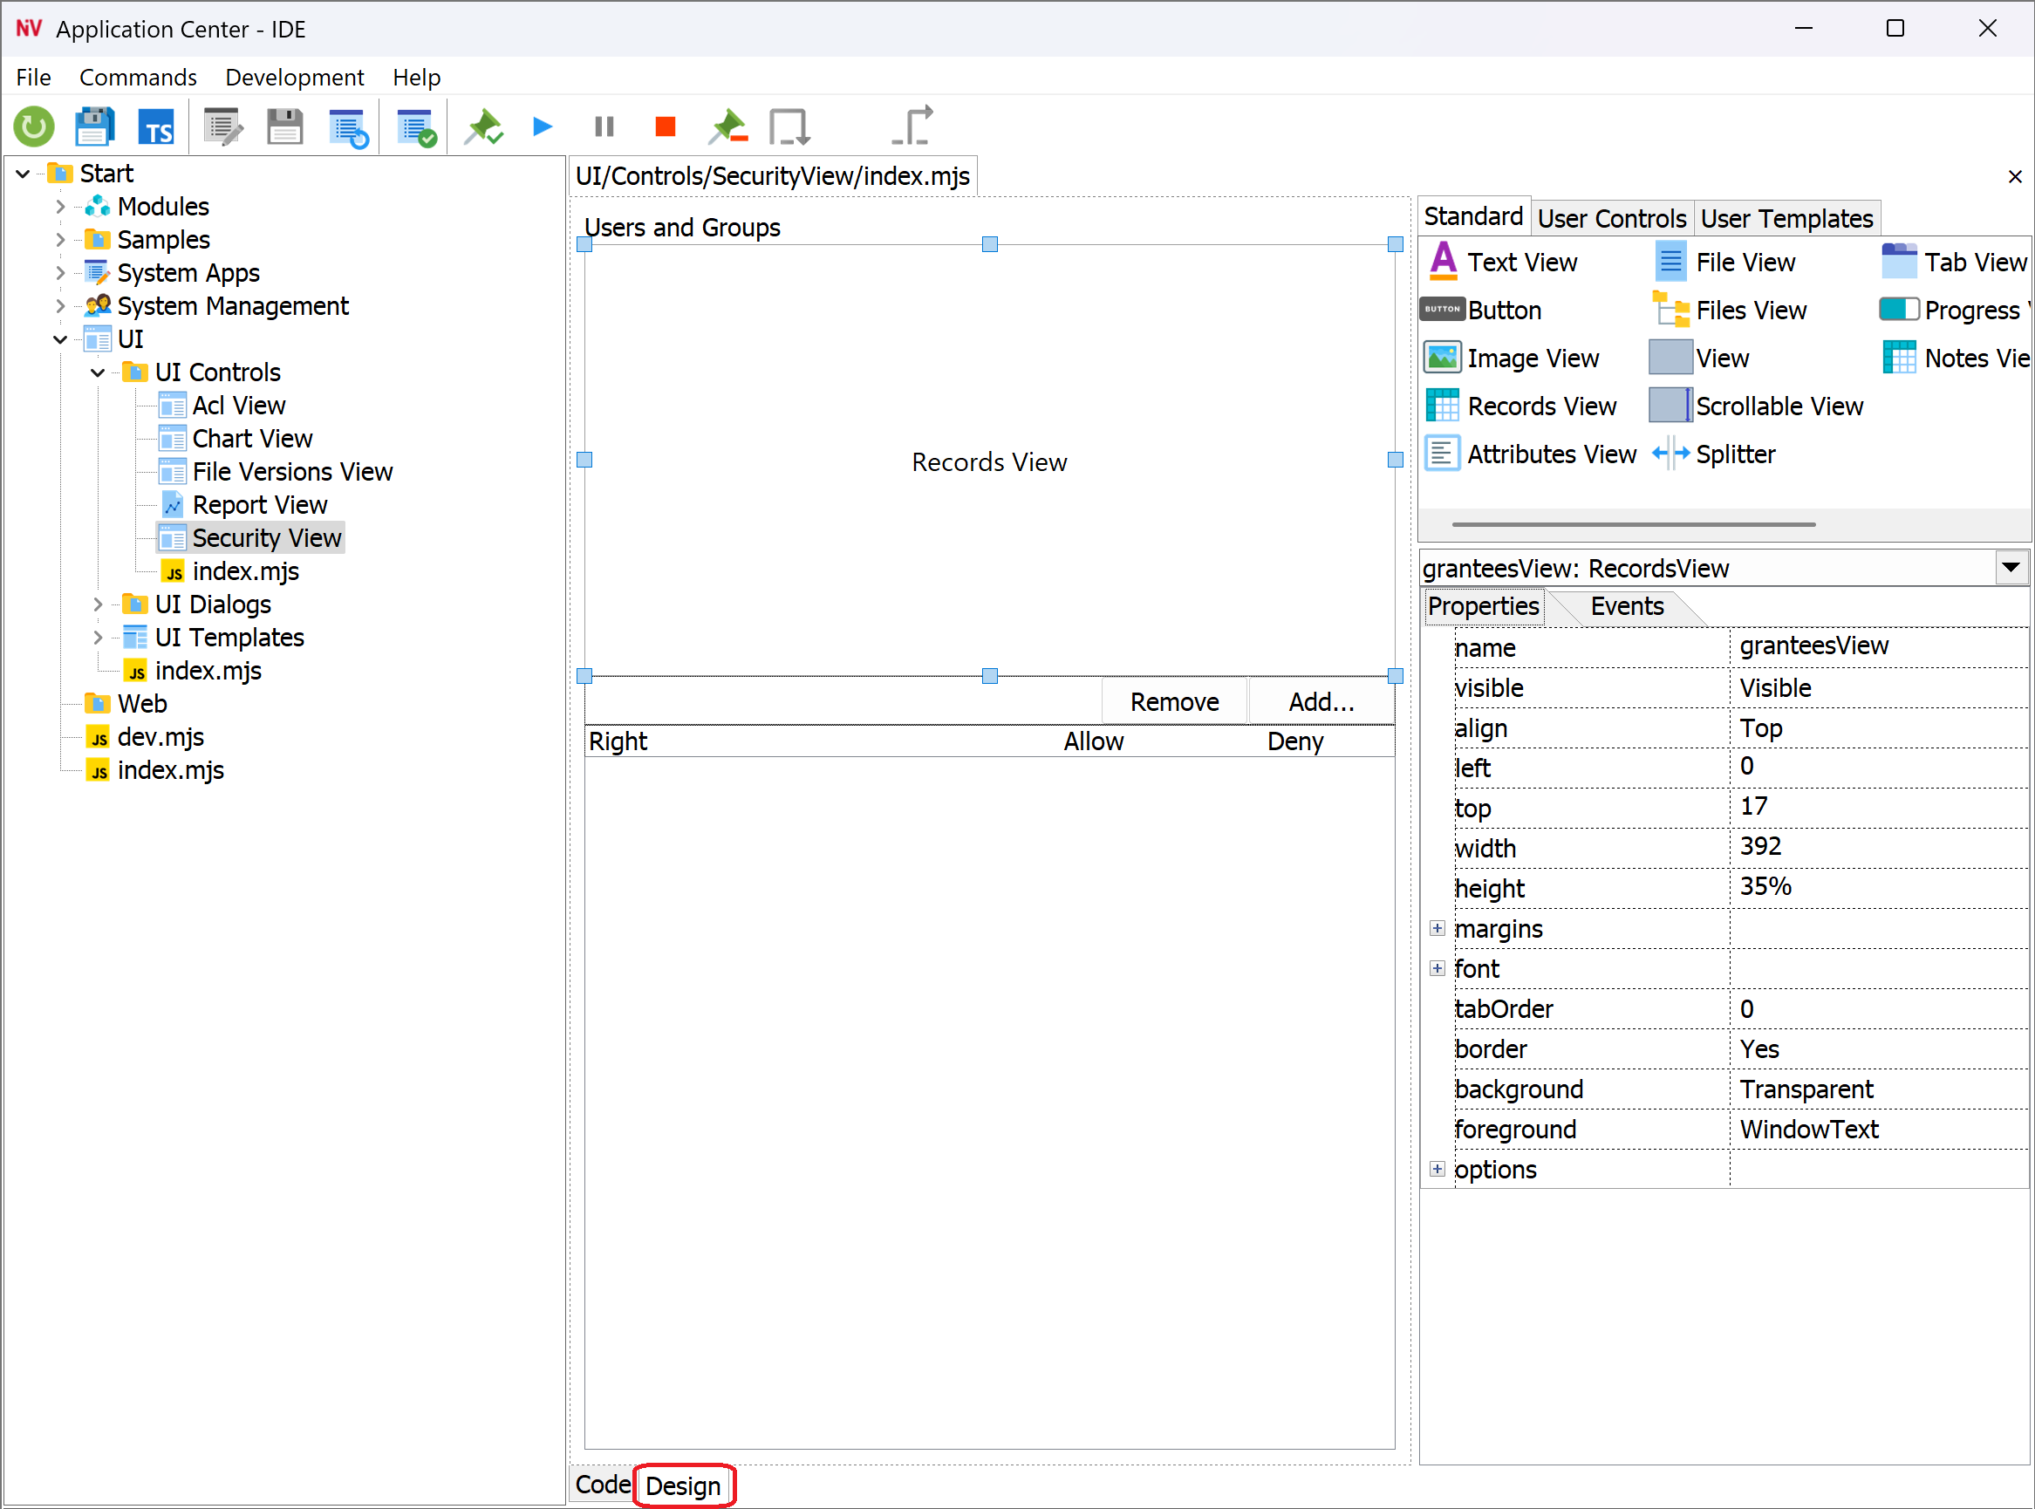
Task: Expand the margins property group
Action: (1437, 927)
